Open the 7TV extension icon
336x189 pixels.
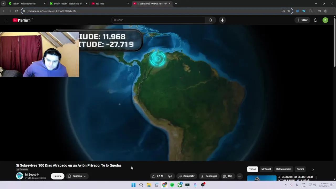[x=304, y=11]
